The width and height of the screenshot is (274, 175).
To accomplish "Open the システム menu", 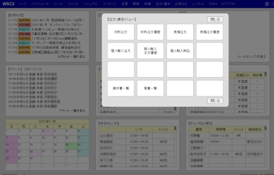I will point(198,4).
